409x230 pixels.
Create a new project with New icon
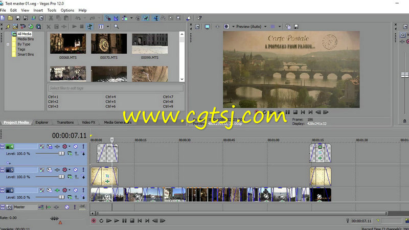tap(3, 18)
